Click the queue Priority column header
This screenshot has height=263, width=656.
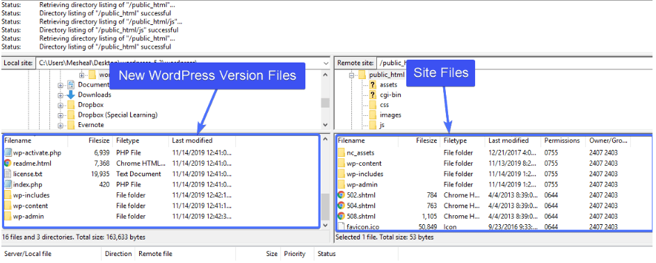(x=294, y=254)
